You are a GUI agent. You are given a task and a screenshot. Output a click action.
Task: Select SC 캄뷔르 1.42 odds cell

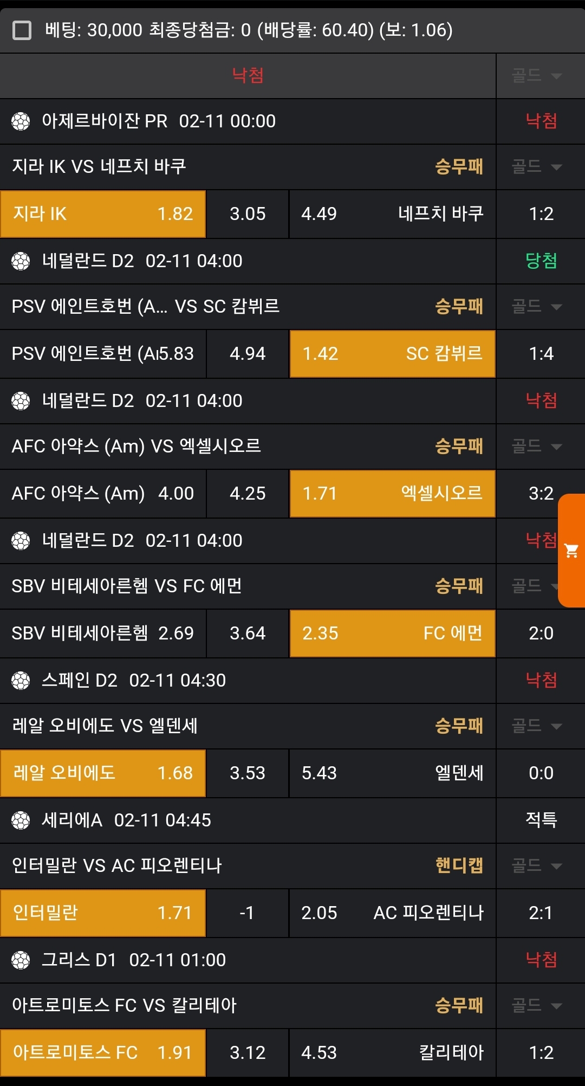coord(392,354)
